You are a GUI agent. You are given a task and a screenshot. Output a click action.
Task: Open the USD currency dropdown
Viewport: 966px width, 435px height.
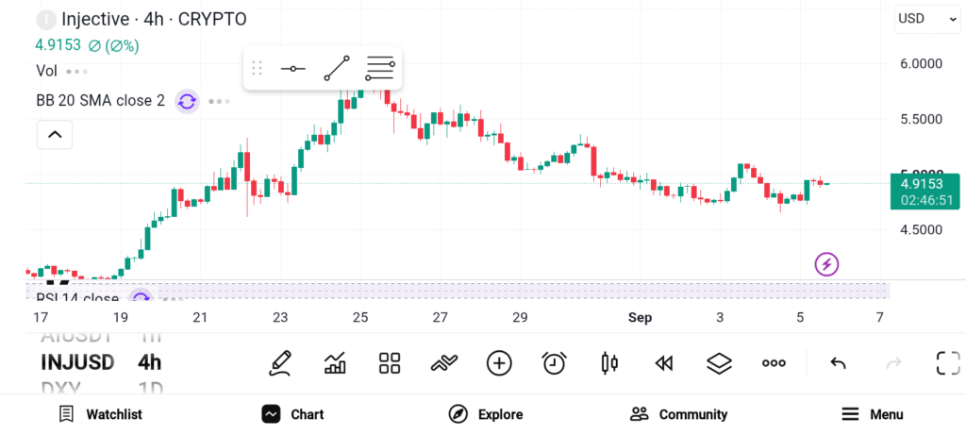926,19
